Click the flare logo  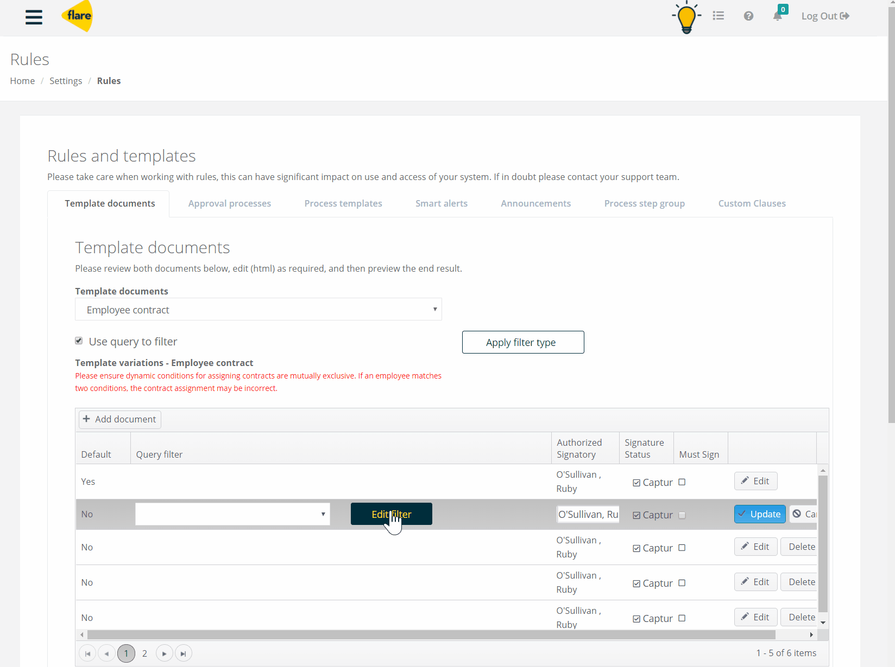point(78,16)
